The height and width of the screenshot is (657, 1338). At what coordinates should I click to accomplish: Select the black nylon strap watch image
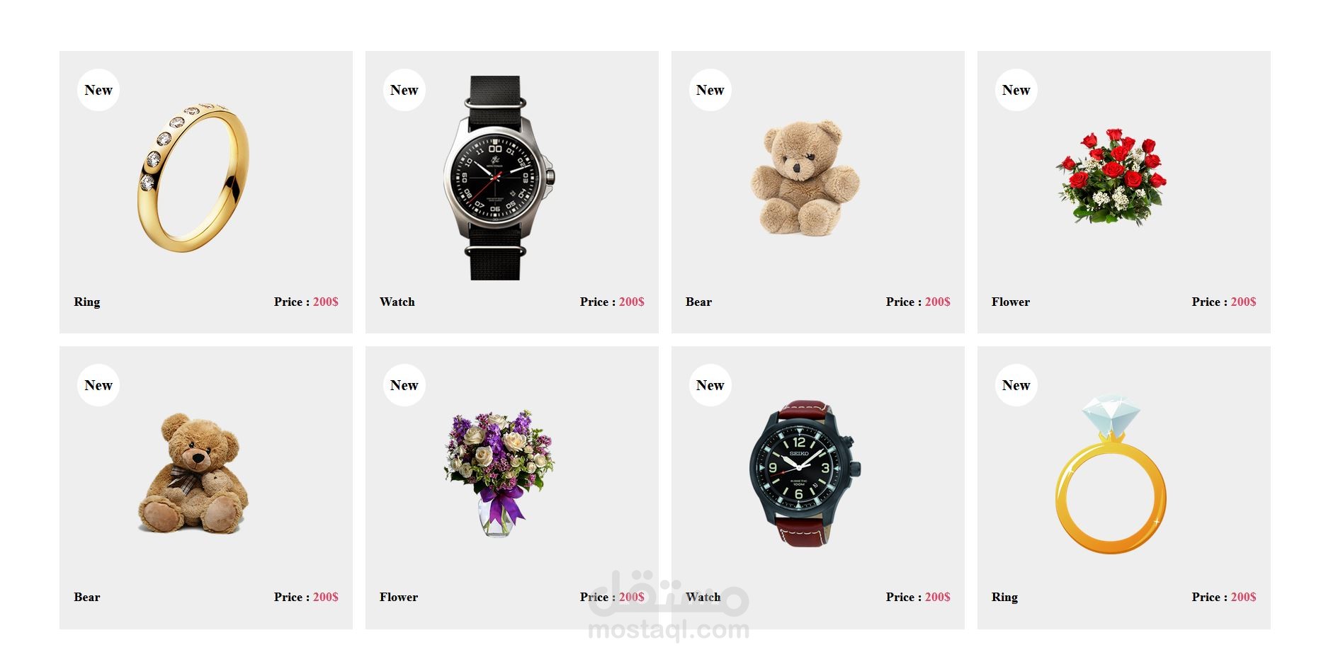499,177
